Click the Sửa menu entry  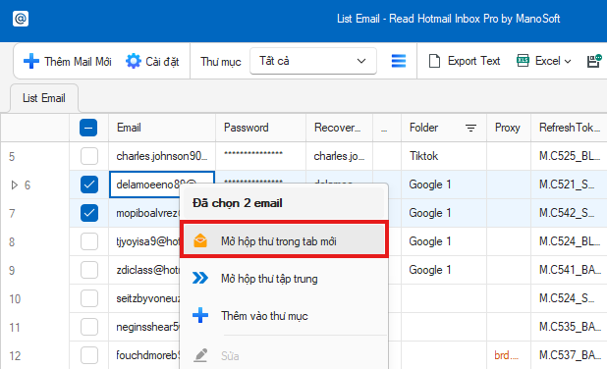click(x=284, y=355)
